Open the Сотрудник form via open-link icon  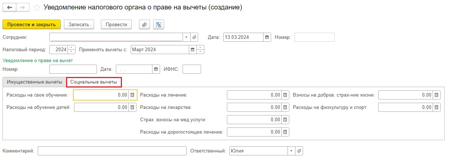[x=195, y=37]
